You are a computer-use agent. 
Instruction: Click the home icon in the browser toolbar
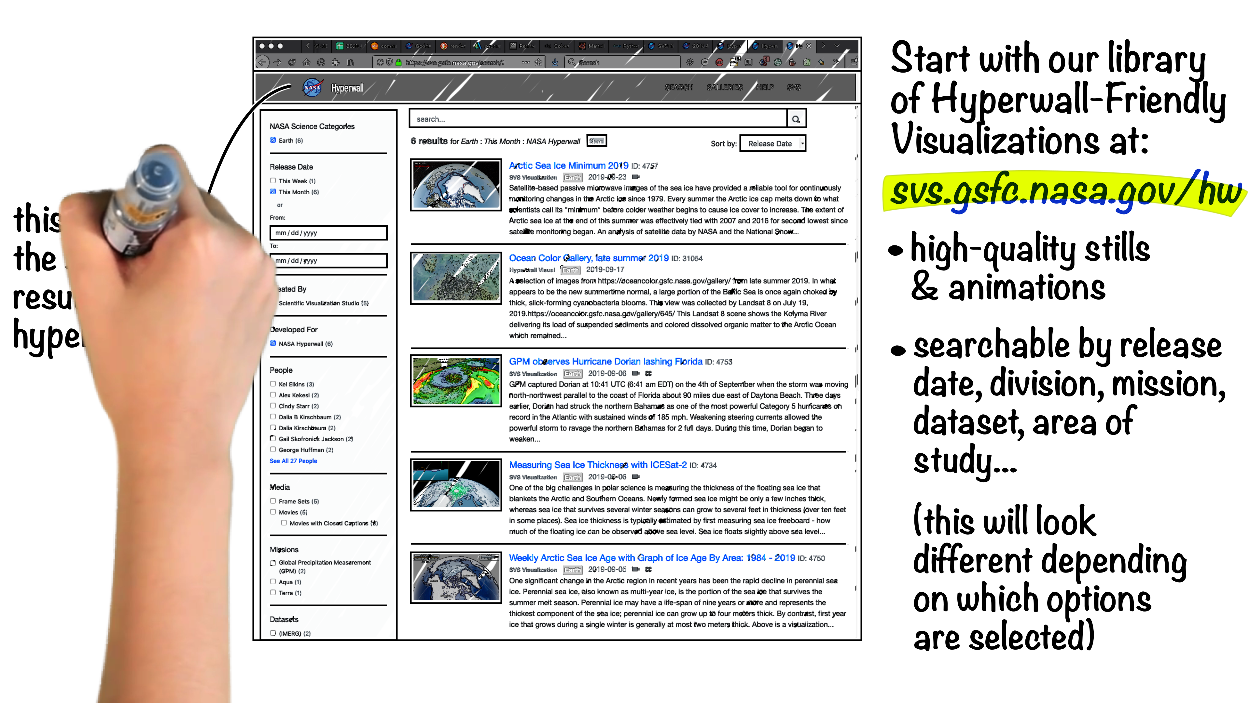[x=306, y=62]
